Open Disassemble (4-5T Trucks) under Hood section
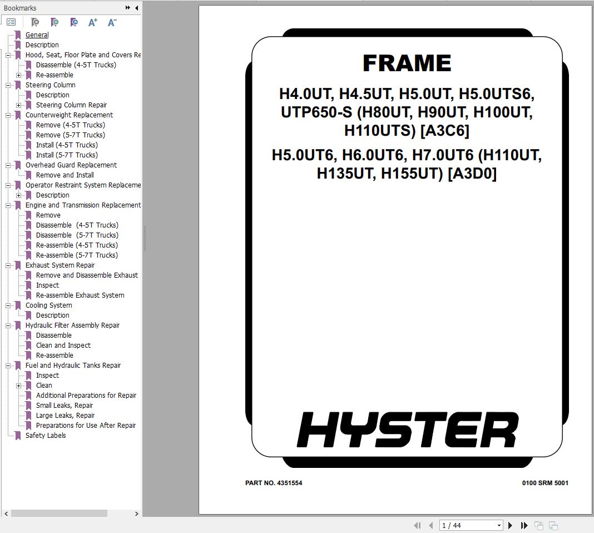The image size is (594, 533). coord(76,65)
